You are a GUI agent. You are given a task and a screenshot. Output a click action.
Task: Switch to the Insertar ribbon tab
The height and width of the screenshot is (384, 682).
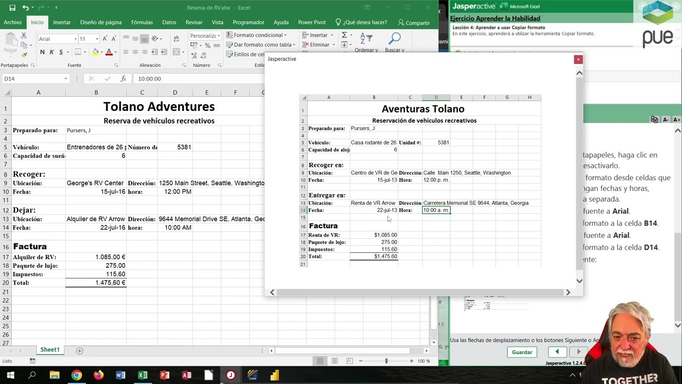[x=62, y=22]
